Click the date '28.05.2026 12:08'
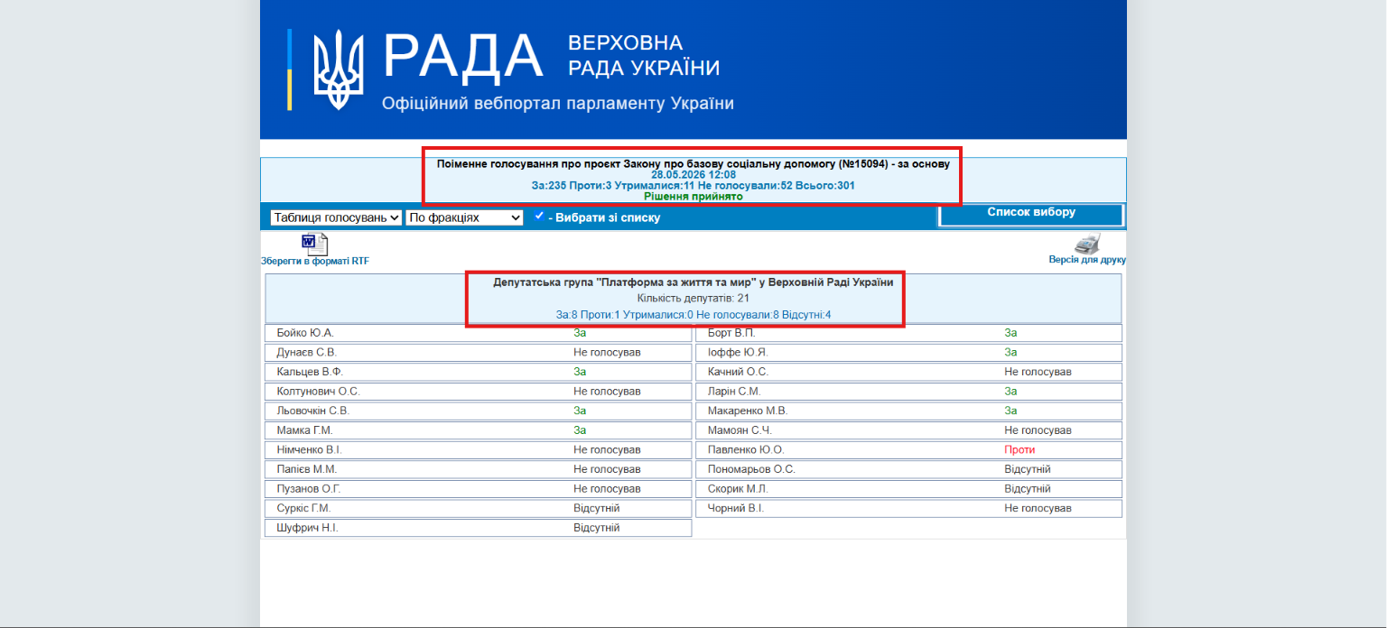This screenshot has height=628, width=1387. click(693, 175)
